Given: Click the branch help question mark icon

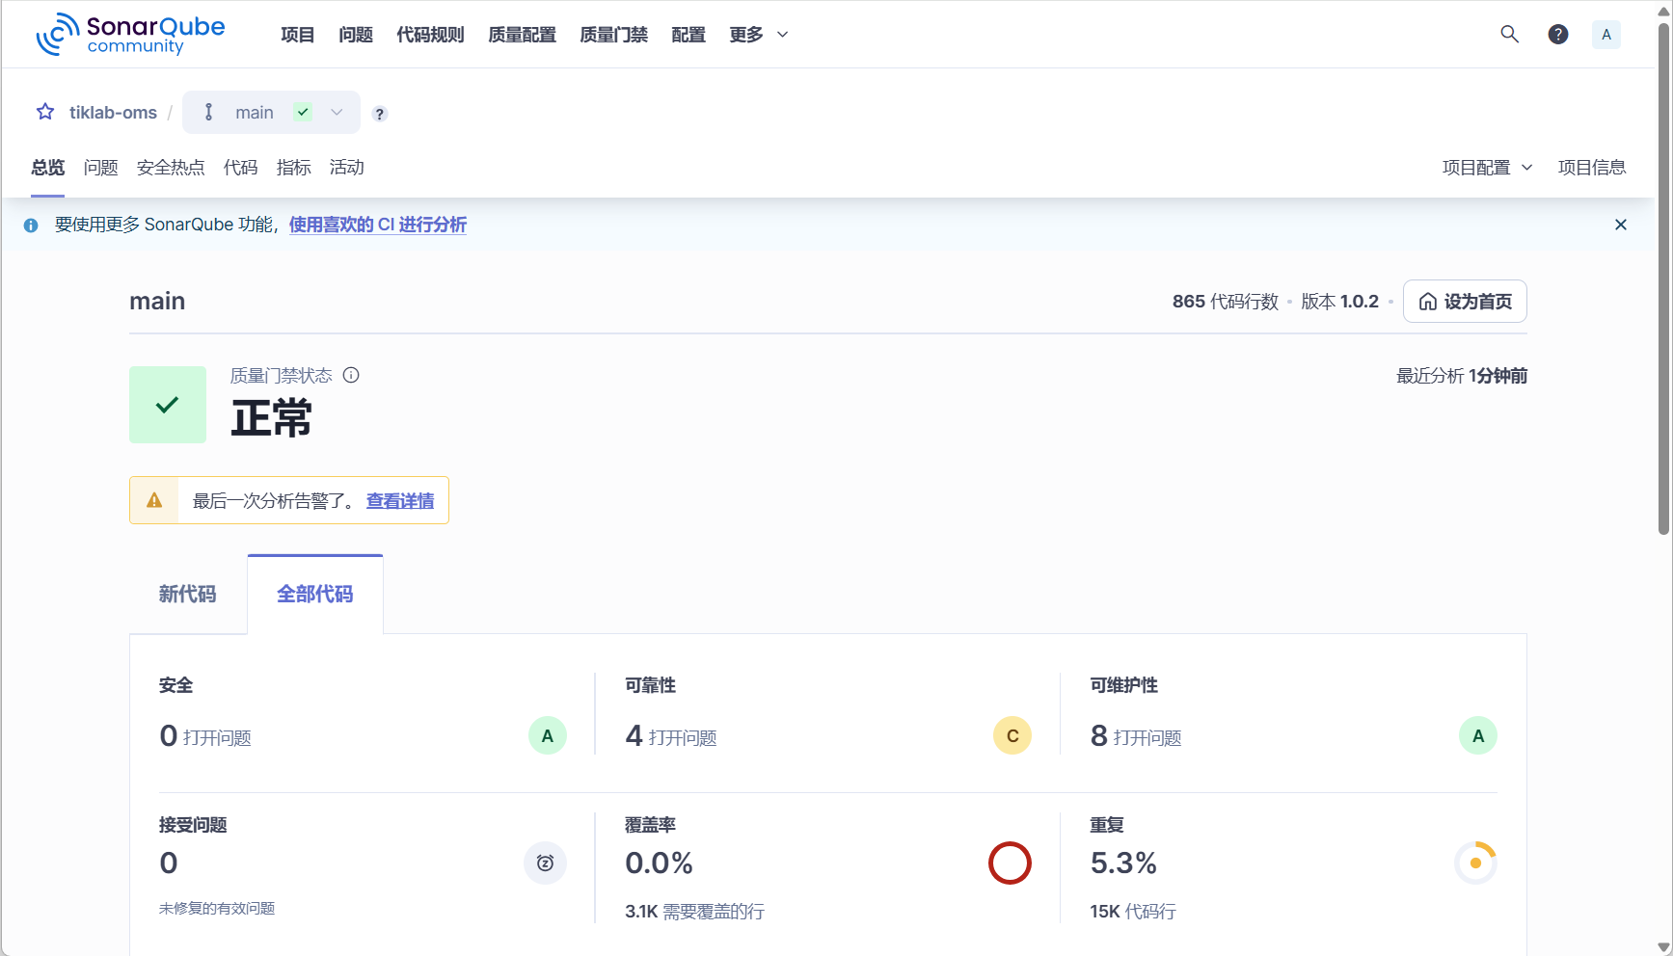Looking at the screenshot, I should point(380,114).
